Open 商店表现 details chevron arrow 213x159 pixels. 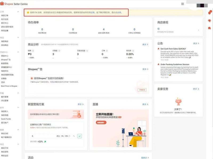(198, 30)
